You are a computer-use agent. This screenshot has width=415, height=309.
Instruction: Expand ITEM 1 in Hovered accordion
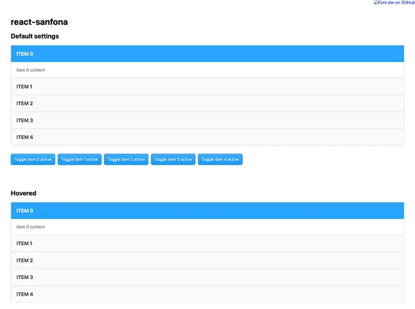[x=207, y=243]
